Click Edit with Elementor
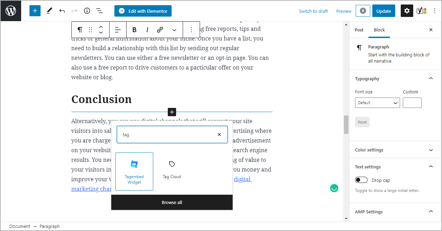The image size is (442, 231). (x=143, y=11)
